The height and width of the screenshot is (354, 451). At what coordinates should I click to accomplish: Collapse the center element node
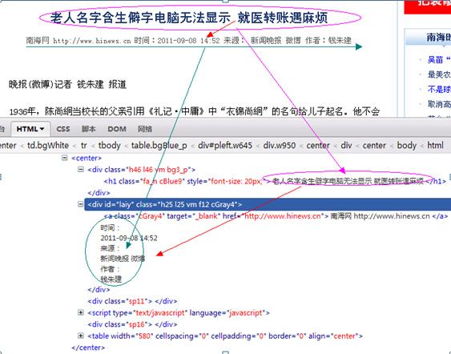[x=65, y=158]
